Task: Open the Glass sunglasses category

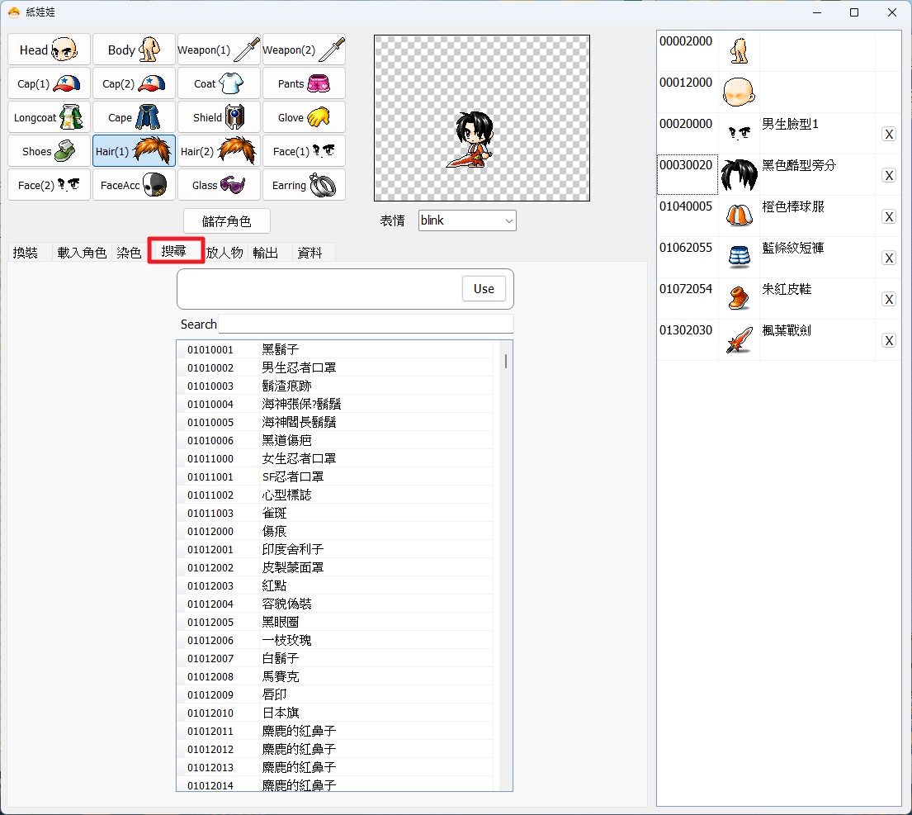Action: coord(219,185)
